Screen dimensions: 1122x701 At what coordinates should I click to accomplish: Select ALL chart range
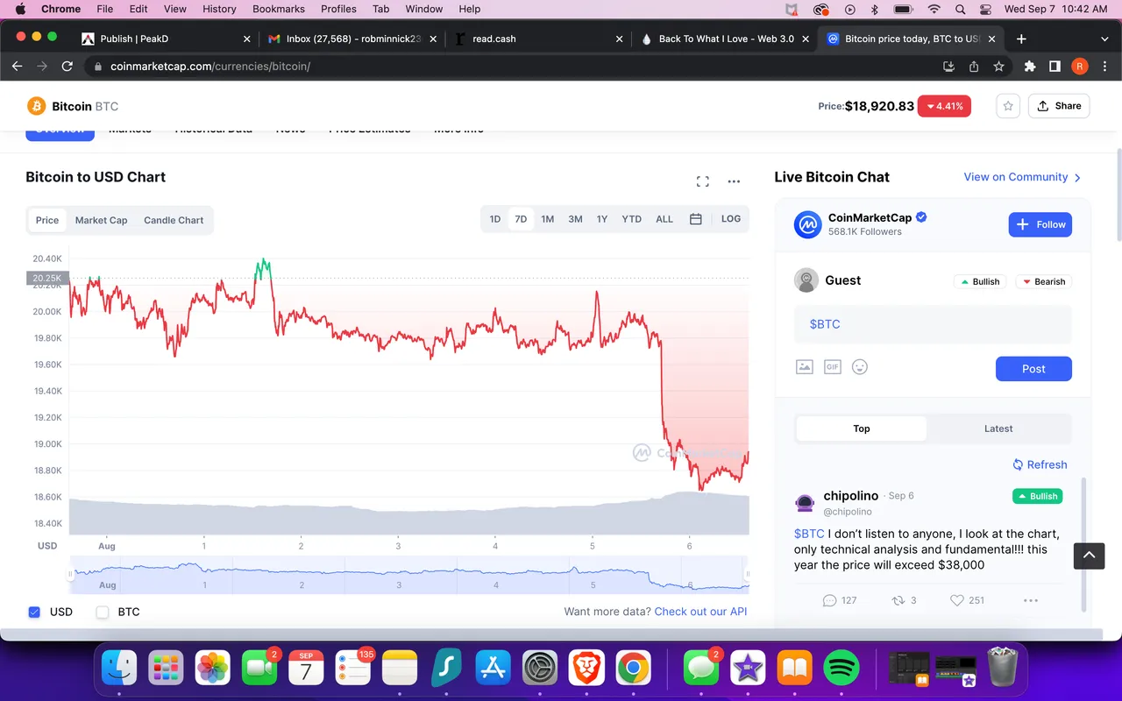tap(664, 219)
